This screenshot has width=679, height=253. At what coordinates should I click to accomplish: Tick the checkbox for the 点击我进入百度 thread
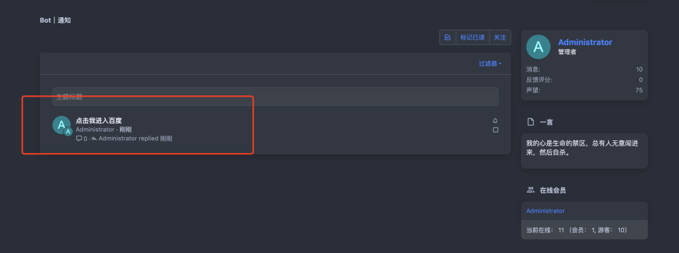[495, 130]
